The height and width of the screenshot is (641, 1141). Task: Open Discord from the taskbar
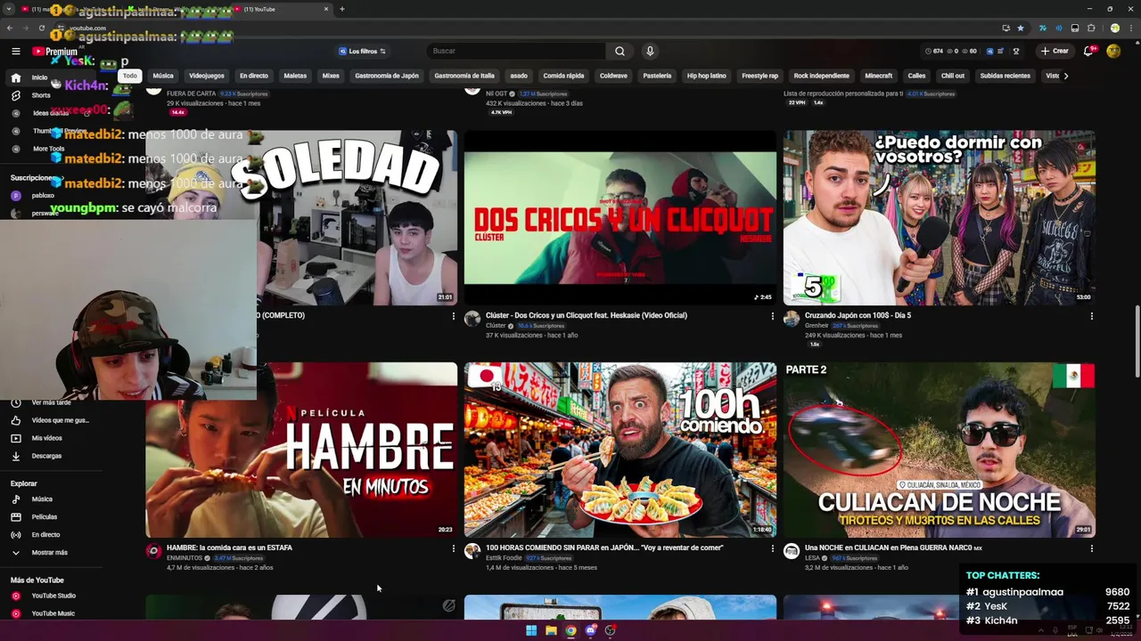(590, 630)
